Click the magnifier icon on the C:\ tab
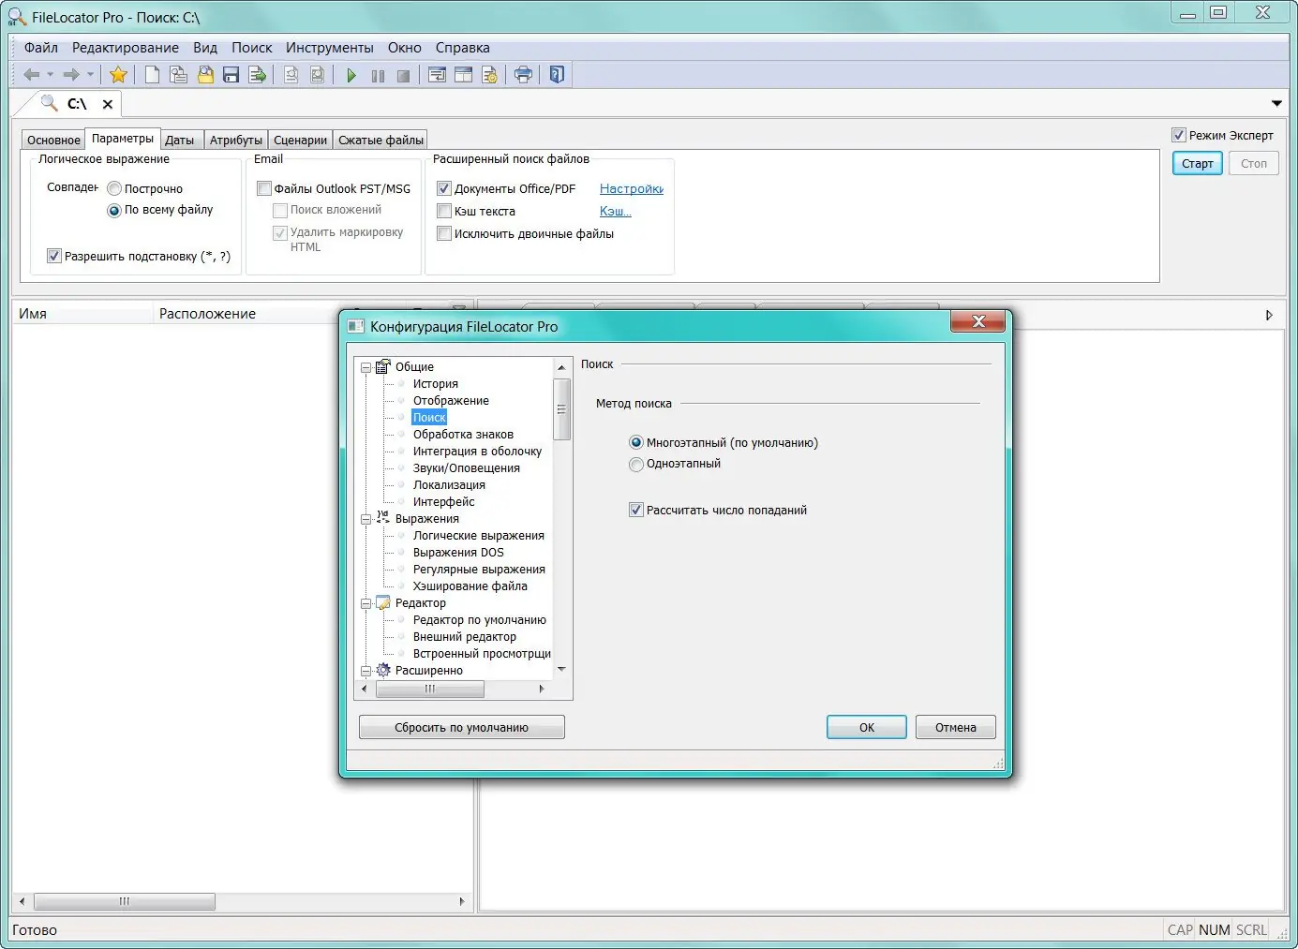The height and width of the screenshot is (949, 1298). 49,103
